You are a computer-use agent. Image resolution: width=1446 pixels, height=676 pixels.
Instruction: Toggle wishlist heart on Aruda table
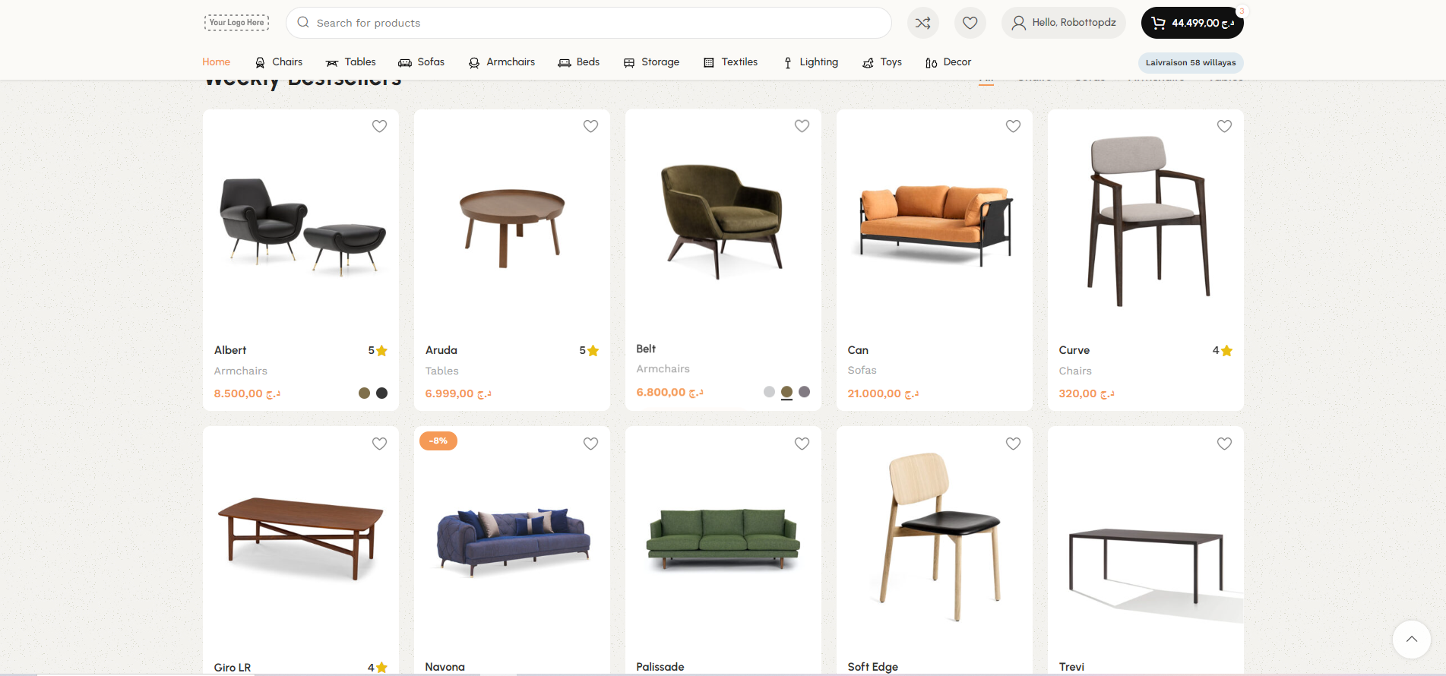point(590,126)
